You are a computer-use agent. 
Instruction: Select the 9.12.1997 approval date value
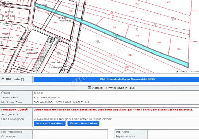pos(47,97)
